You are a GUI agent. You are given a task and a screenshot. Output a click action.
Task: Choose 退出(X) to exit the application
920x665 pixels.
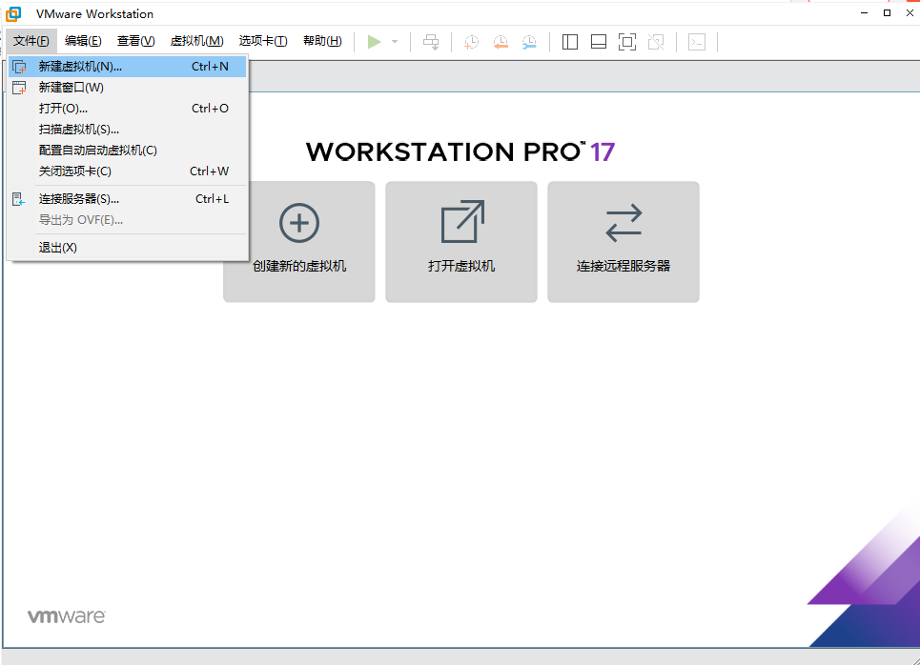click(x=128, y=248)
